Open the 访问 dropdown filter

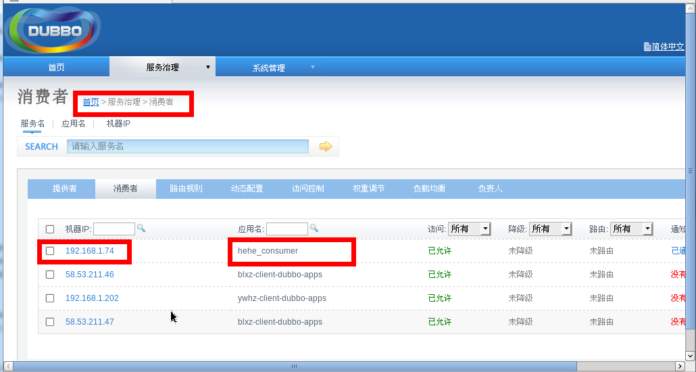pyautogui.click(x=469, y=229)
